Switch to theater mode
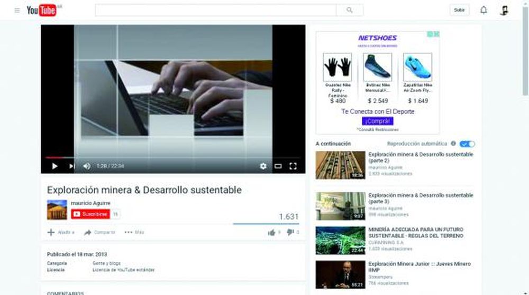 point(278,166)
